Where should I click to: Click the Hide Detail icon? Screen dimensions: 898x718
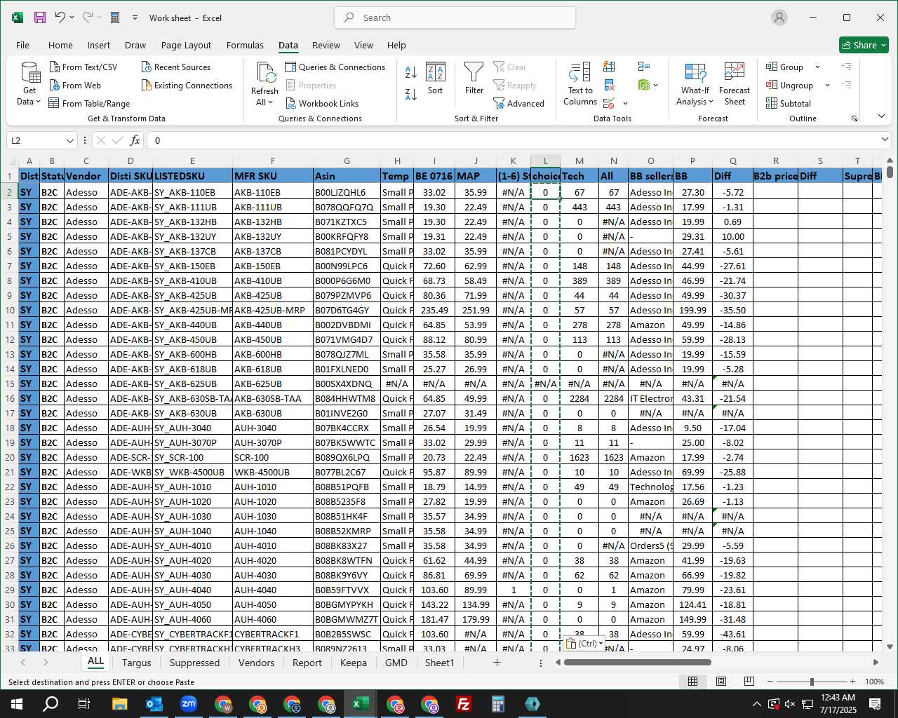[847, 85]
